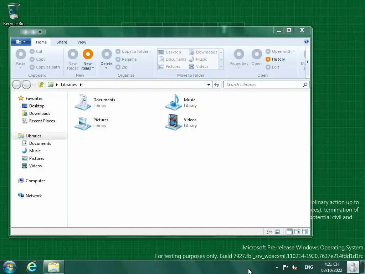365x274 pixels.
Task: Click the Refresh button by address bar
Action: (217, 85)
